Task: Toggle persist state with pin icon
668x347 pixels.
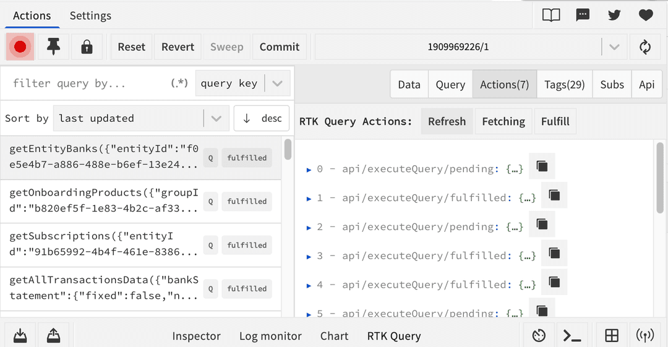Action: 53,47
